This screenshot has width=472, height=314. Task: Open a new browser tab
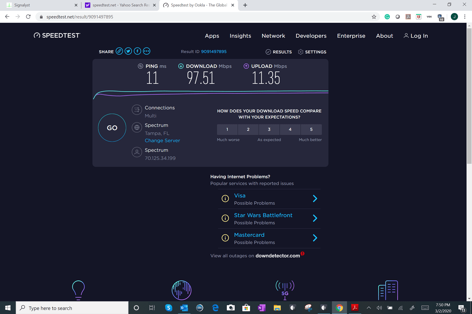(245, 5)
